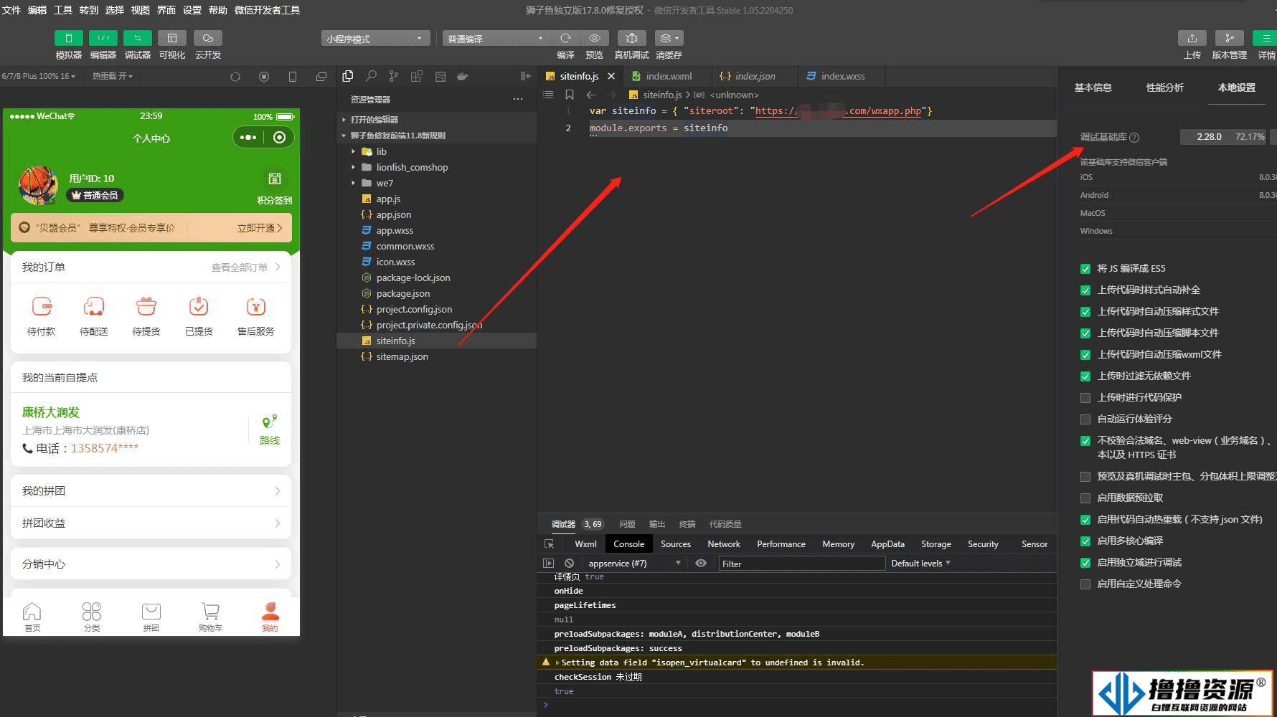Enable 自动运行体验评分 checkbox
1277x717 pixels.
pos(1085,419)
